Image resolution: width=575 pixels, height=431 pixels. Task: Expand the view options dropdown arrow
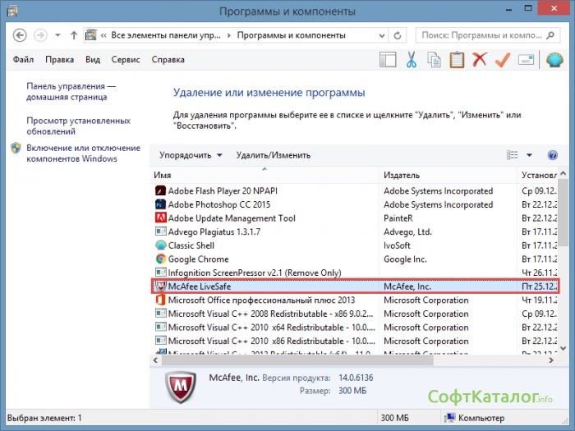[x=530, y=155]
